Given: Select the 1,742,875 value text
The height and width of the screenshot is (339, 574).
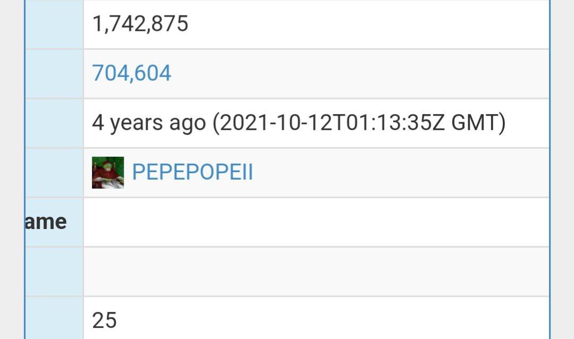Looking at the screenshot, I should [x=140, y=23].
